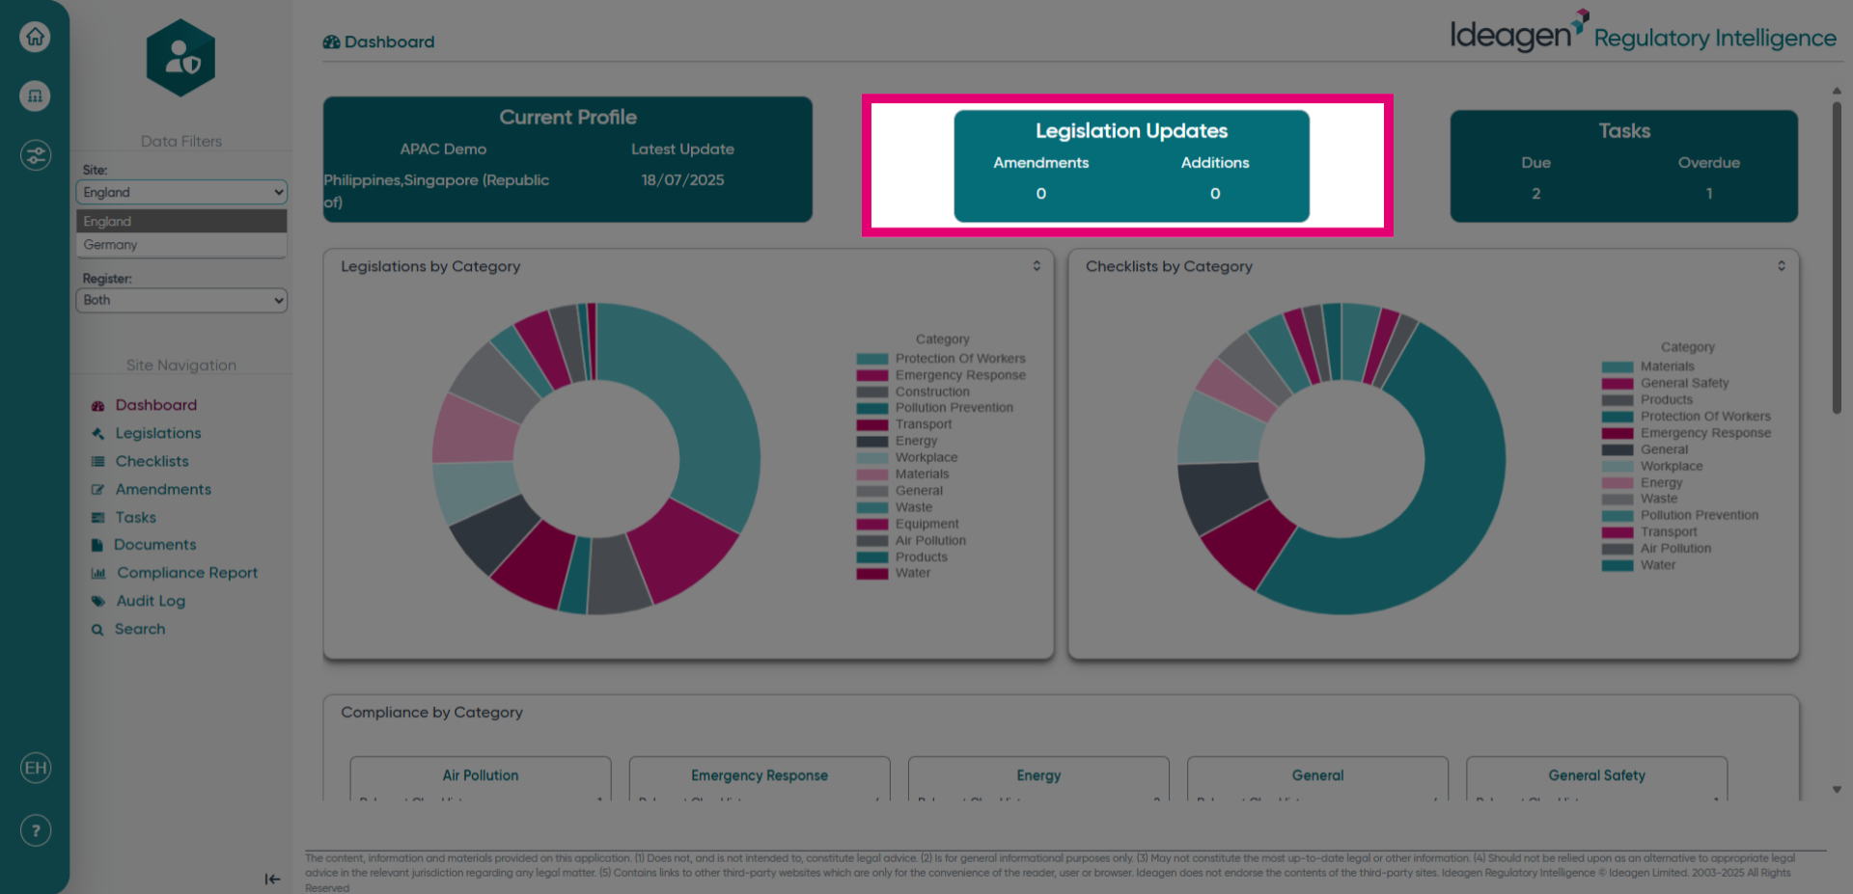The image size is (1853, 894).
Task: Click the building icon in left rail
Action: (x=36, y=95)
